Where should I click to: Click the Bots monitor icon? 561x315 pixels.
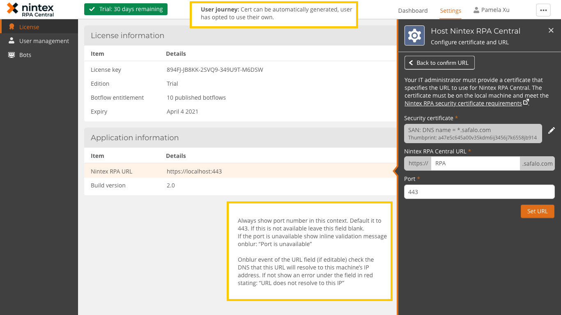11,55
